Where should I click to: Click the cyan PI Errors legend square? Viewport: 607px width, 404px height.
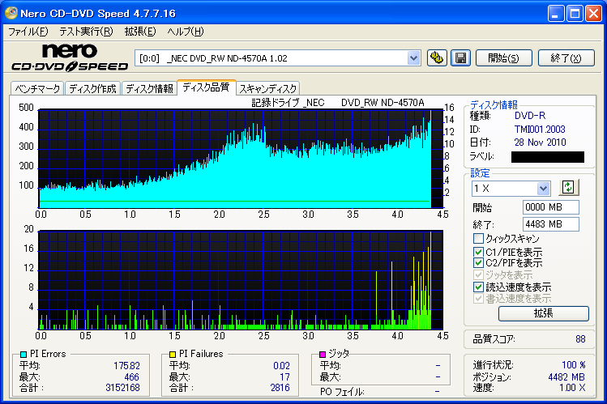[x=24, y=354]
